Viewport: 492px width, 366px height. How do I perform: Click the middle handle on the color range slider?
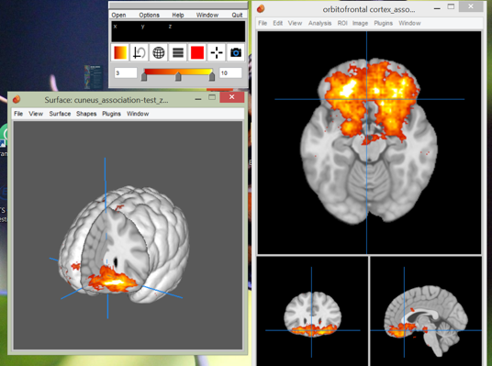178,76
